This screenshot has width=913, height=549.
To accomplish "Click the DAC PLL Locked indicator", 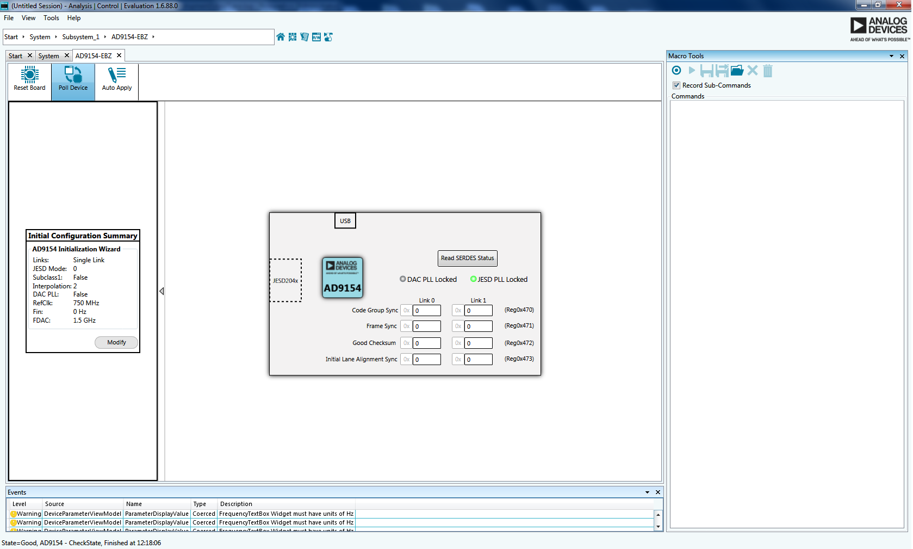I will coord(403,279).
